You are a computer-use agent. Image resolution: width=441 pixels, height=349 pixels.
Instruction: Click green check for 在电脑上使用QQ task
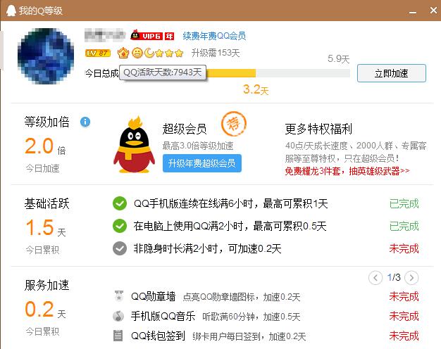point(120,226)
